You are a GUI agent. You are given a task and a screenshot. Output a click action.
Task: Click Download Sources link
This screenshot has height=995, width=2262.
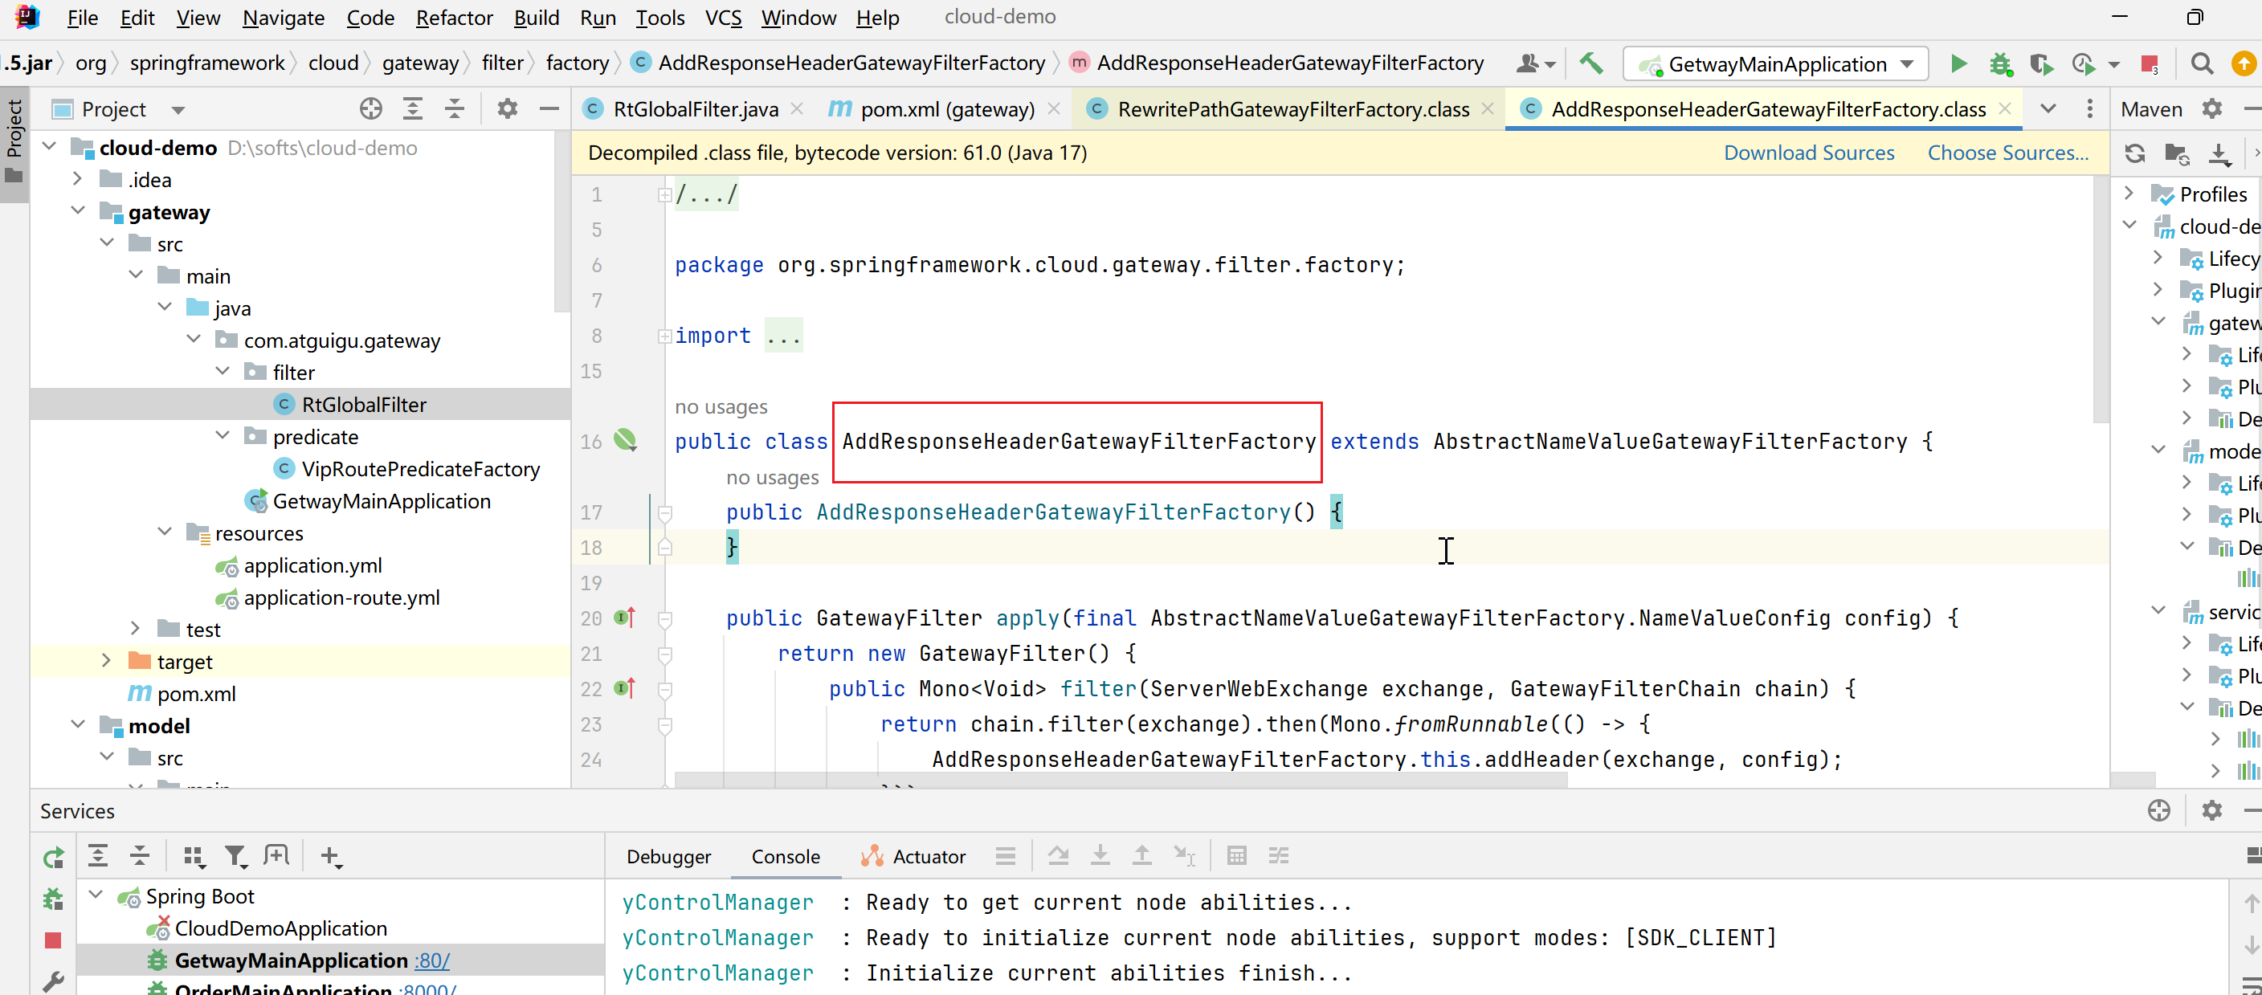coord(1808,153)
